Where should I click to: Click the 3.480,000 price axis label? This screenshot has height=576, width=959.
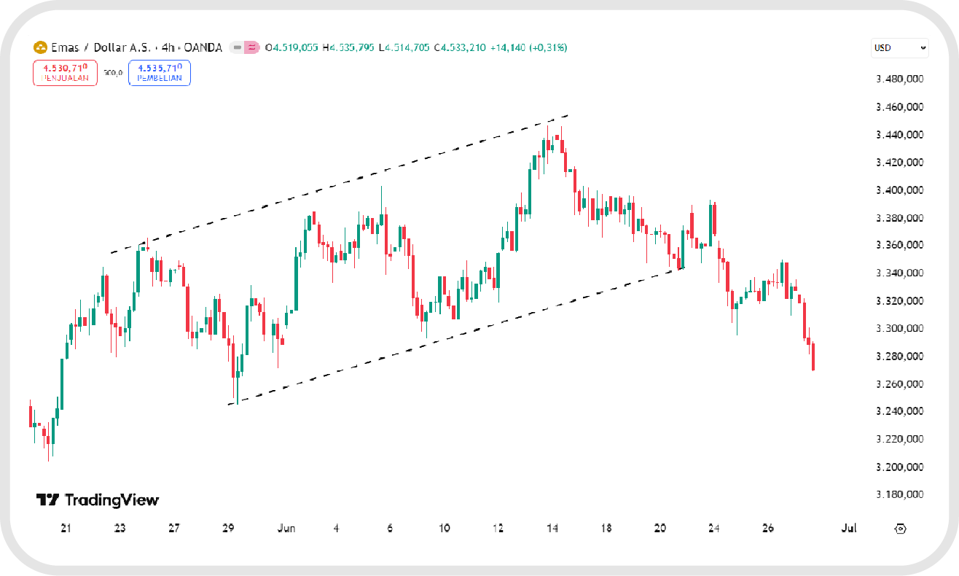tap(900, 79)
